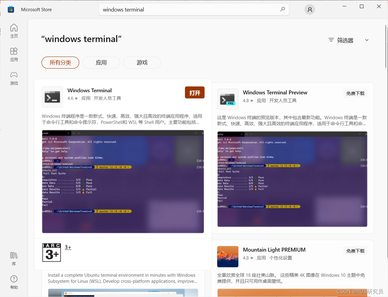Click the "windows terminal" results heading
Viewport: 388px width, 297px height.
click(81, 39)
